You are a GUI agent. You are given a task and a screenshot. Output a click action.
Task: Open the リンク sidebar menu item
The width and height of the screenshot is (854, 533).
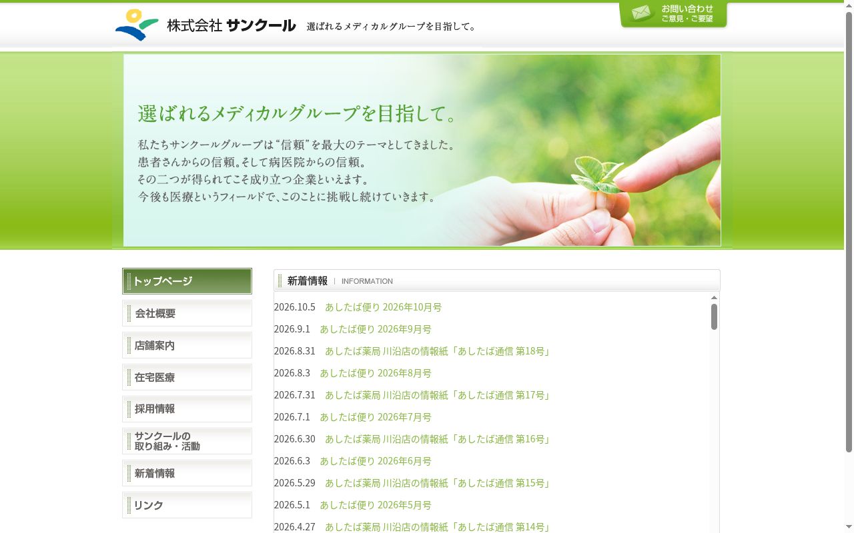coord(187,505)
